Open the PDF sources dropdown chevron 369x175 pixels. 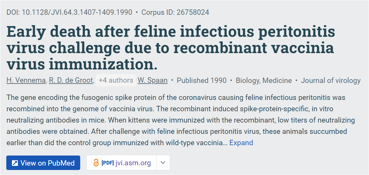click(163, 163)
